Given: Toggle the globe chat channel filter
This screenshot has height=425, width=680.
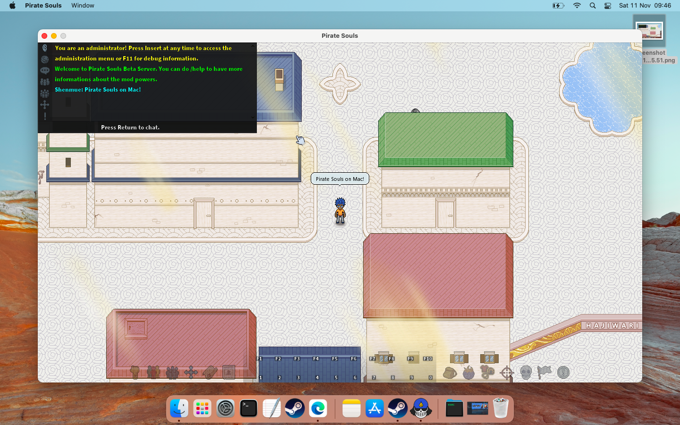Looking at the screenshot, I should tap(45, 59).
